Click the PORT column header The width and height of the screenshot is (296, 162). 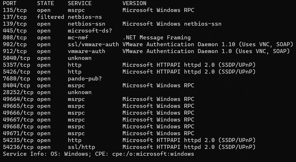9,3
